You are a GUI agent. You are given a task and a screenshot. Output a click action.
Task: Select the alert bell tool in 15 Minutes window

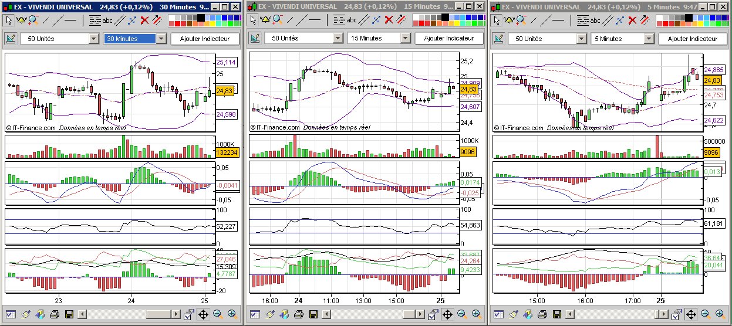[x=265, y=20]
